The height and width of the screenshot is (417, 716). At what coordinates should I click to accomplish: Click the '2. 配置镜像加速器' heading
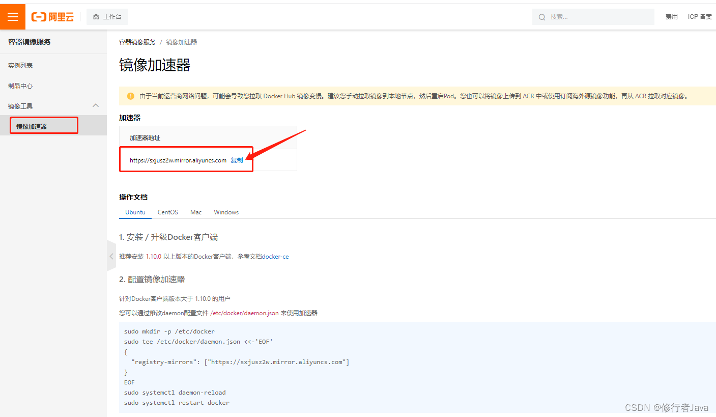[152, 280]
